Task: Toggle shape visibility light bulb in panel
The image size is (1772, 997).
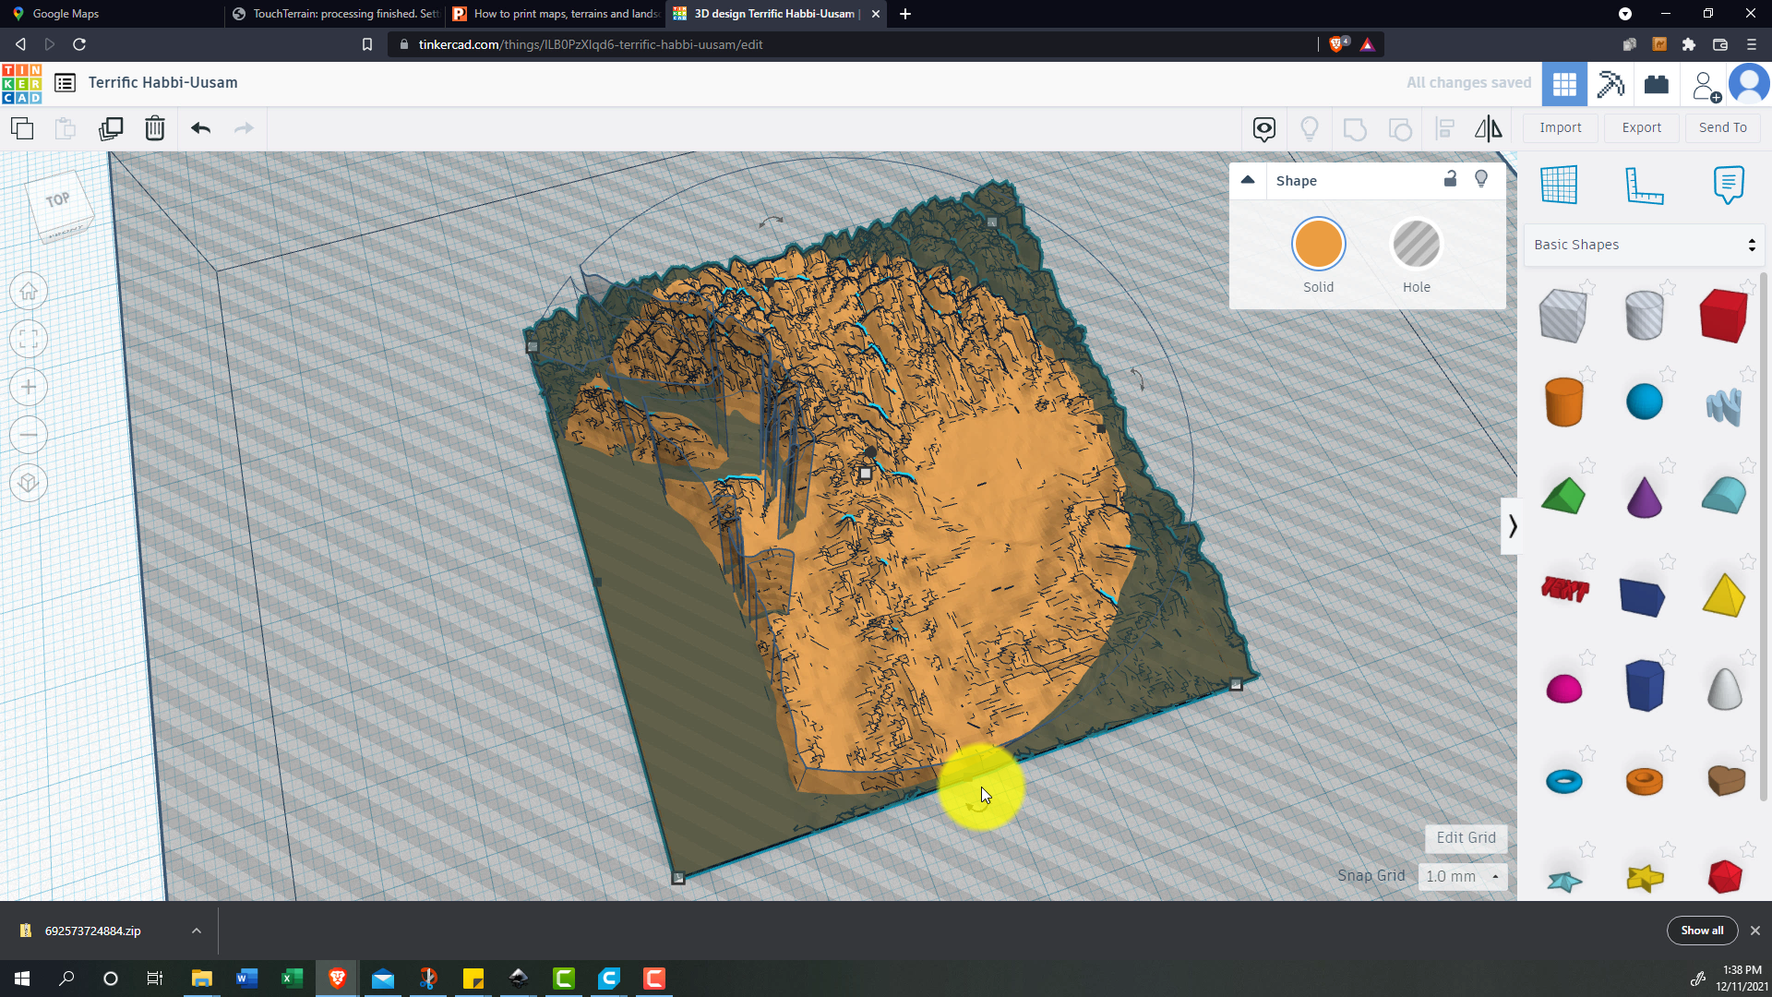Action: click(x=1481, y=180)
